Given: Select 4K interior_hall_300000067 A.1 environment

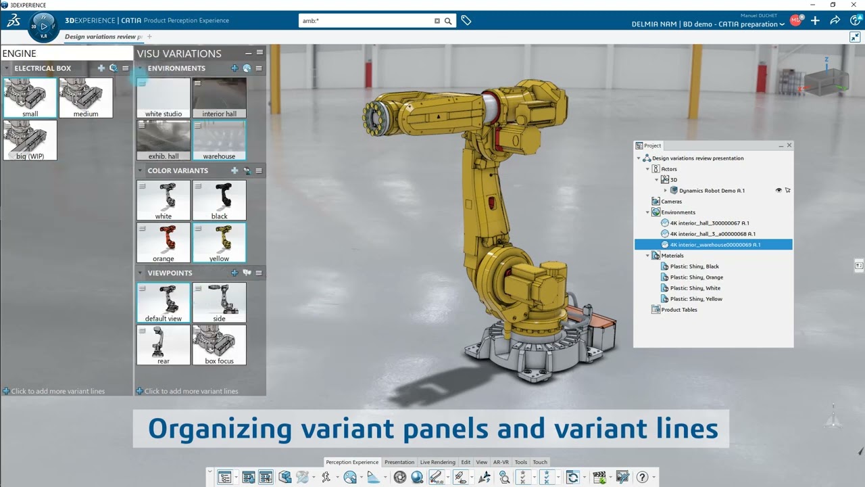Looking at the screenshot, I should pyautogui.click(x=709, y=223).
